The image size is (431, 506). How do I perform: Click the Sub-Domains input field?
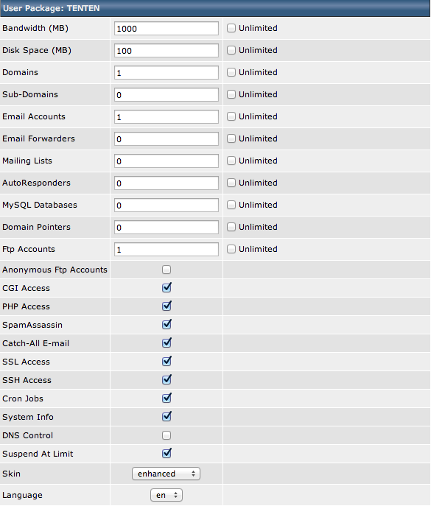click(167, 94)
